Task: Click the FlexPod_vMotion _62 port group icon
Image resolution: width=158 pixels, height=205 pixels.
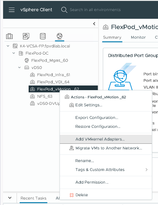Action: pos(32,89)
